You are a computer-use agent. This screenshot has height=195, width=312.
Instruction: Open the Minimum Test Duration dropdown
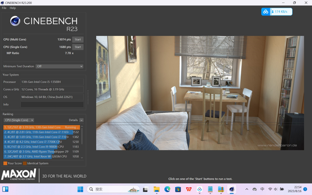click(59, 66)
